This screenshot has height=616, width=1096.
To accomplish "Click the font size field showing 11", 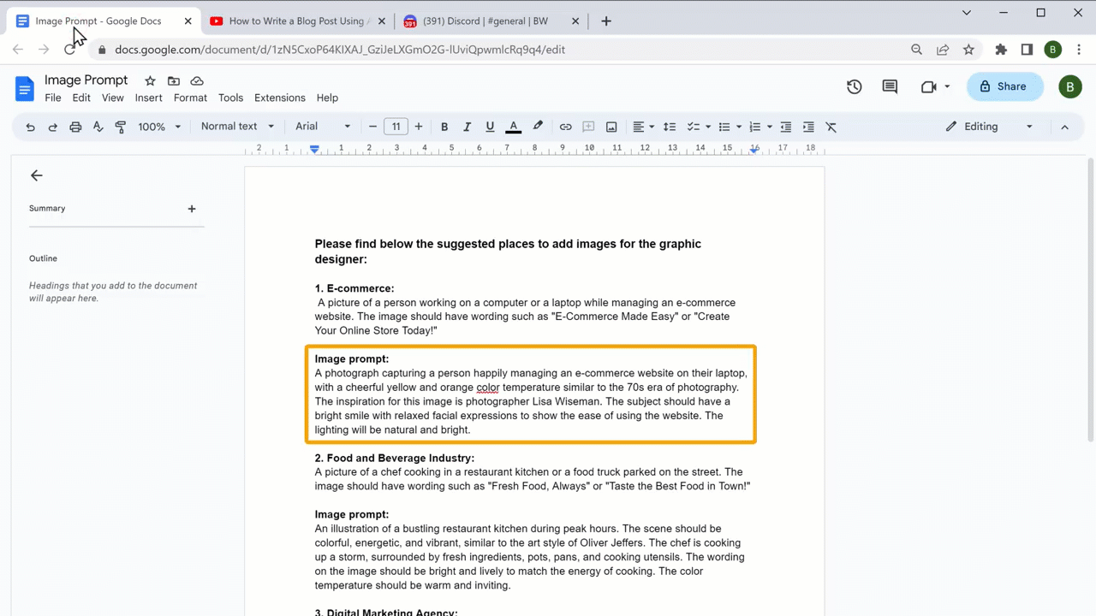I will (x=396, y=127).
